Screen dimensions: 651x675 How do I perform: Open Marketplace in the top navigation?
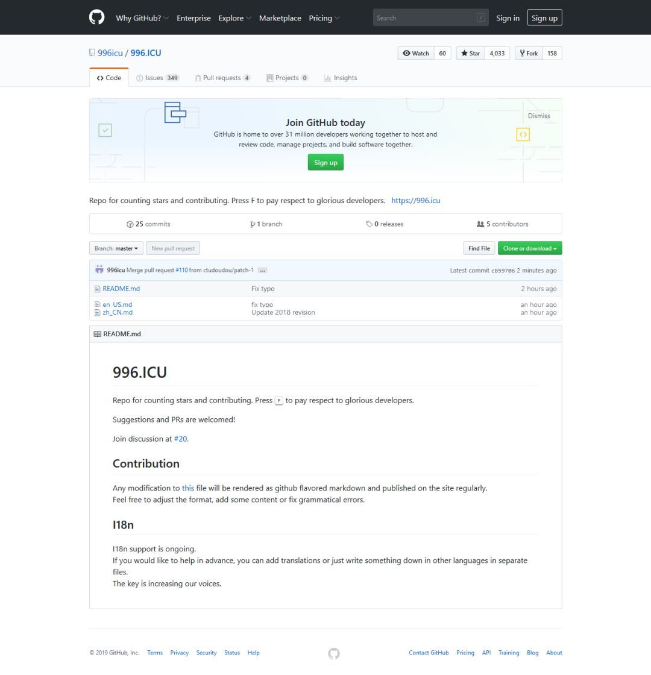(280, 18)
